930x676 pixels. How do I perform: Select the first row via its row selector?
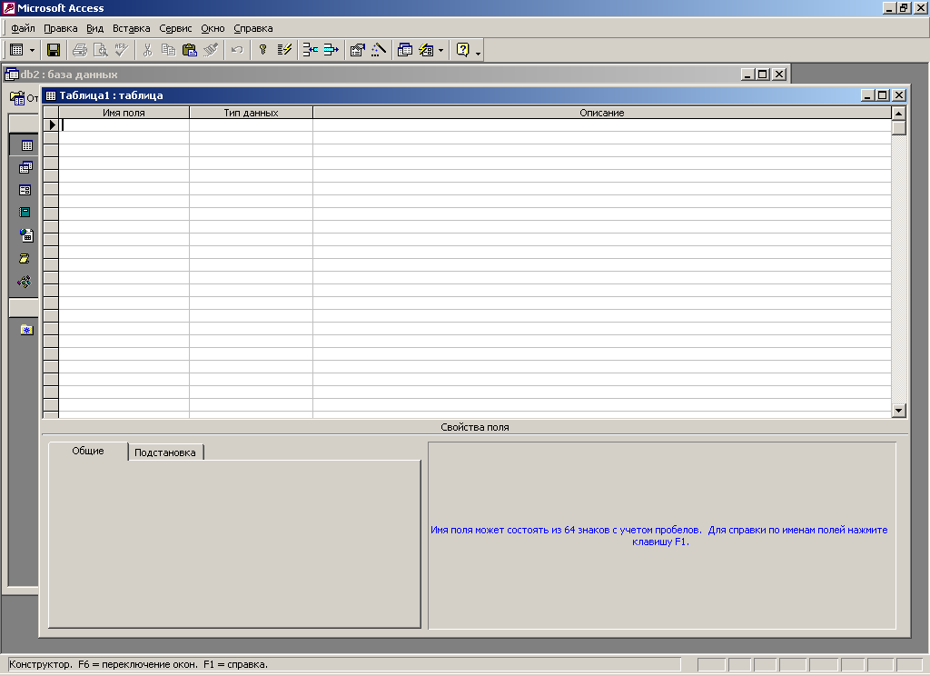(x=51, y=125)
